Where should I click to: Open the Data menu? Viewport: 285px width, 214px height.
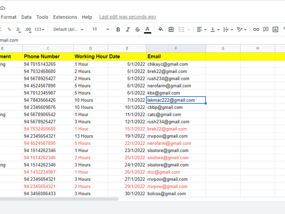click(26, 17)
